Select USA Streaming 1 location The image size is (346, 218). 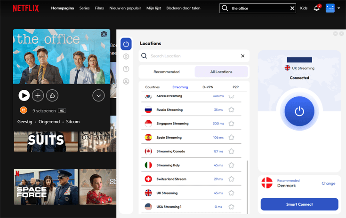[191, 207]
